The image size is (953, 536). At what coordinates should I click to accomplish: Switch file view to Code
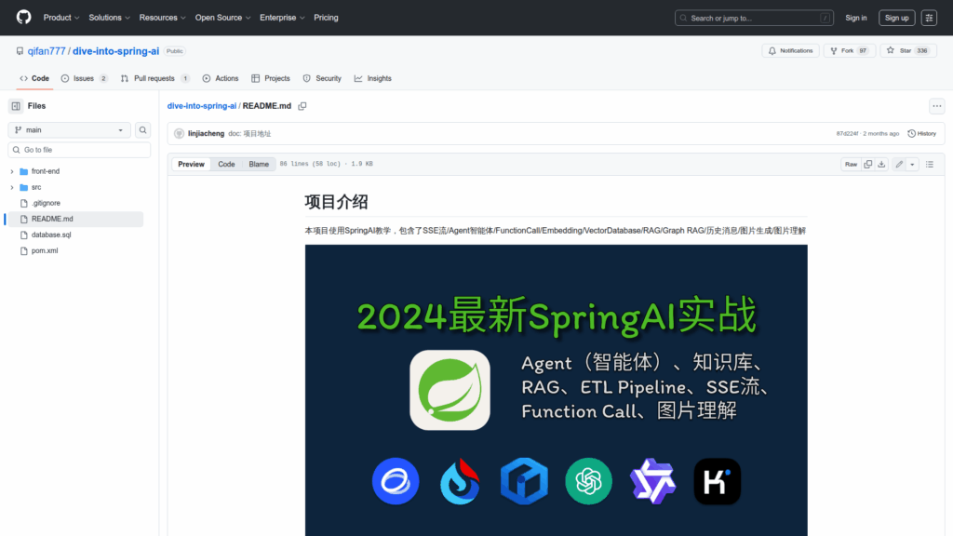point(226,164)
